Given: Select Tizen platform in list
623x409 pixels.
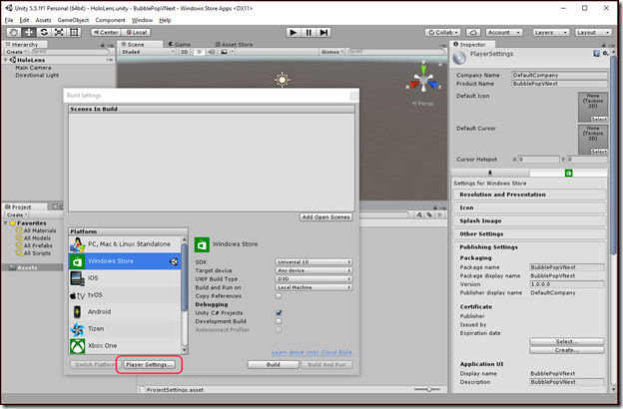Looking at the screenshot, I should click(125, 329).
